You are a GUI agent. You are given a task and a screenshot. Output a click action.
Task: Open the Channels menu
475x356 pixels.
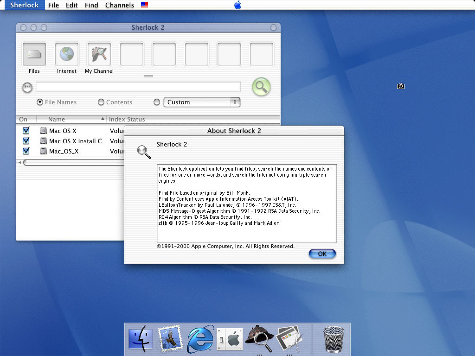point(119,5)
